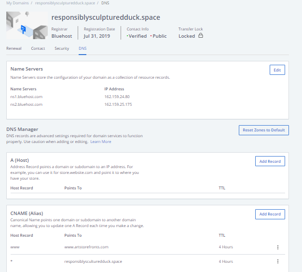Click ns2.bluehost.com name server

pyautogui.click(x=27, y=104)
